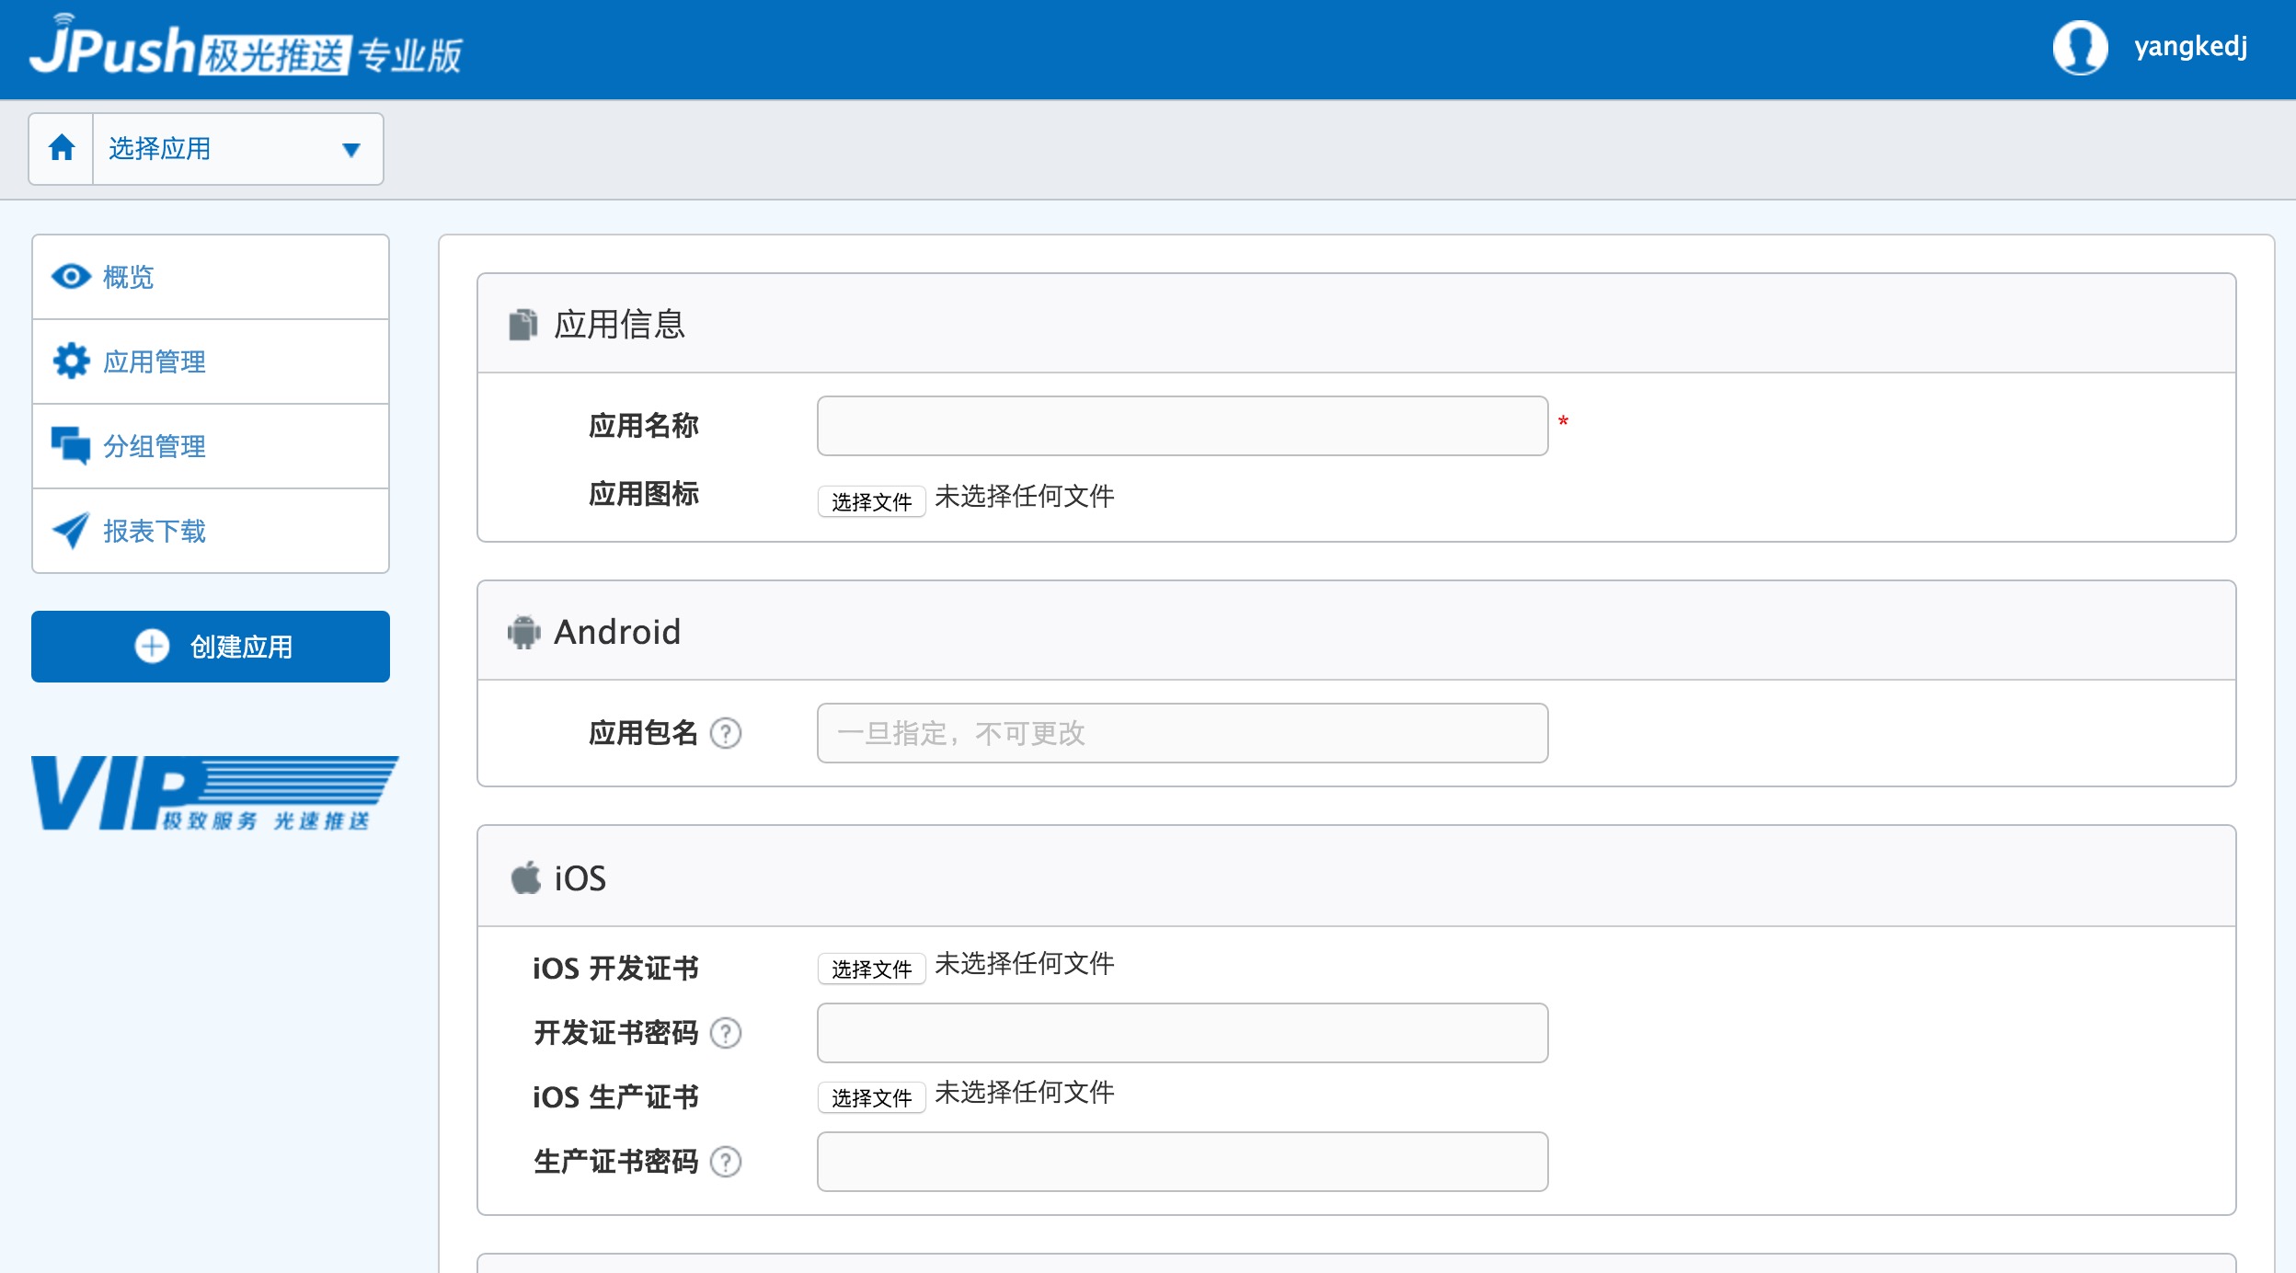Click the 创建应用 button
Image resolution: width=2296 pixels, height=1273 pixels.
point(211,647)
